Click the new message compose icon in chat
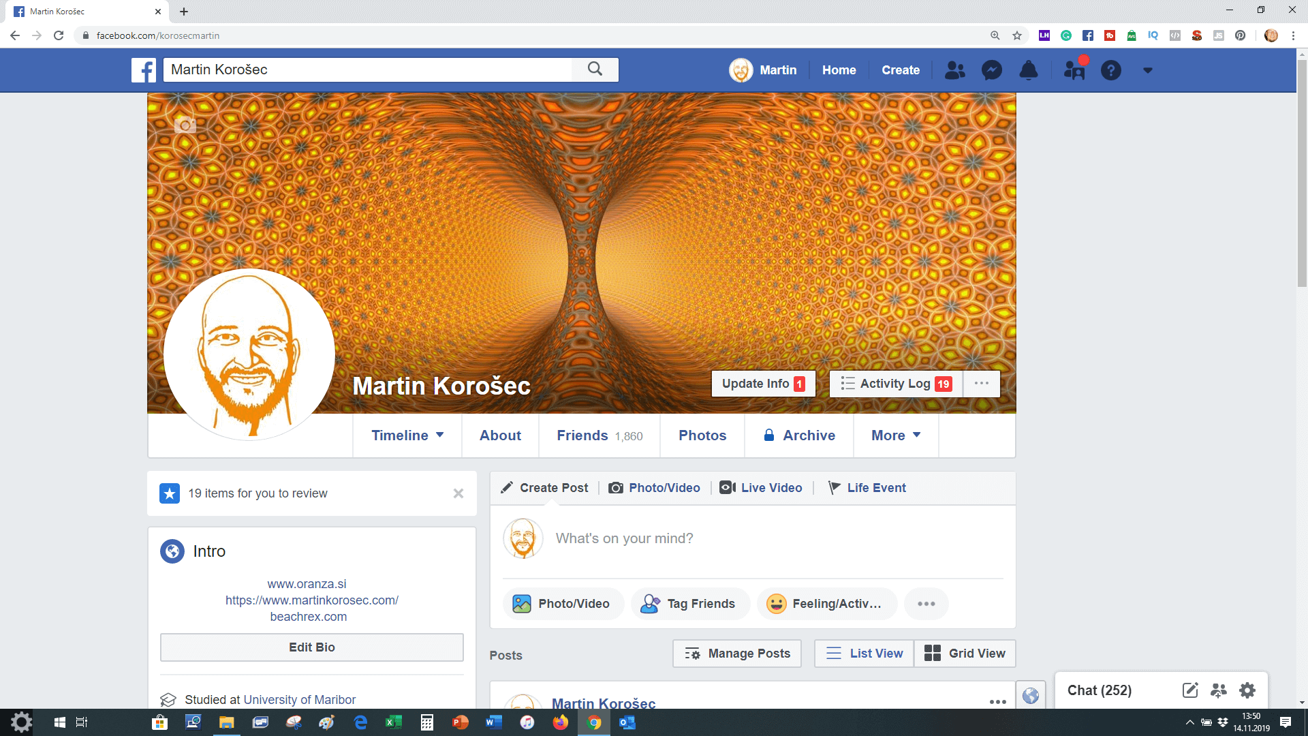The height and width of the screenshot is (736, 1308). pos(1189,690)
